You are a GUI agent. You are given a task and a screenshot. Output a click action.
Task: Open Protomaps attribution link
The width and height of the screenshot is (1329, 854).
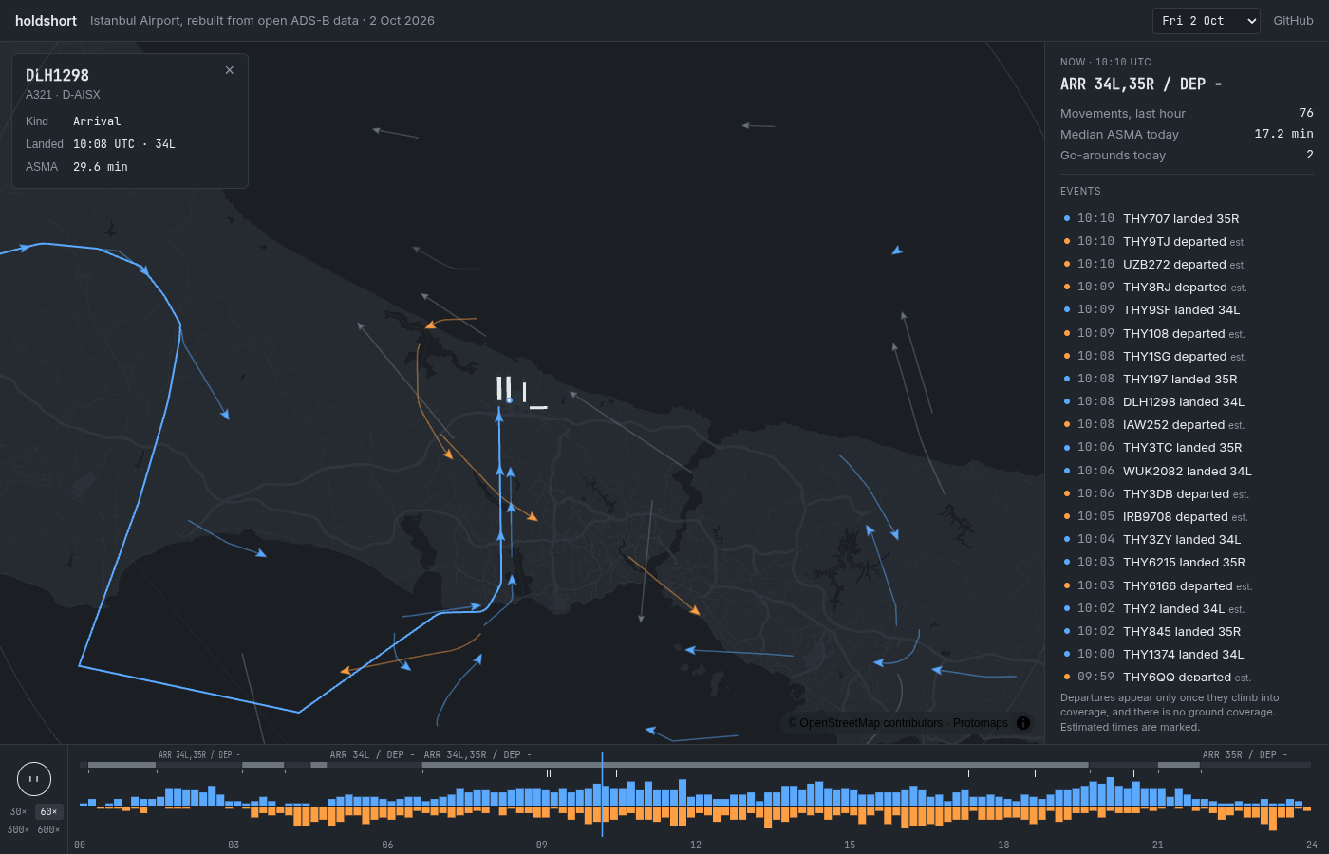coord(981,723)
